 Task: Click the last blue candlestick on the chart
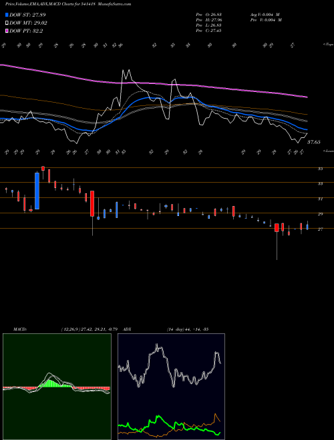307,227
